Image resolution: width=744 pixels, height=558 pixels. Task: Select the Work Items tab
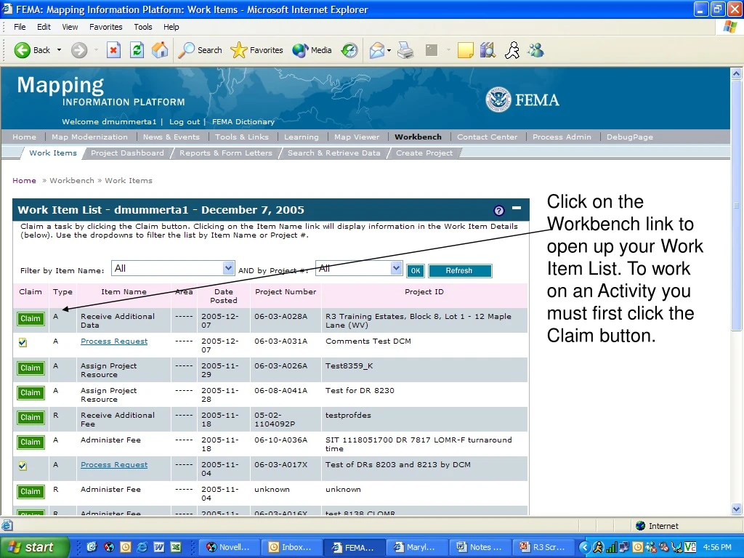point(53,153)
